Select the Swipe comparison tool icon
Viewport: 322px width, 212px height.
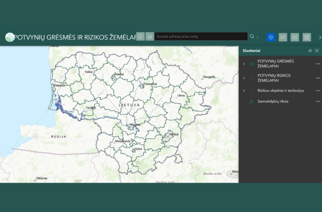[x=295, y=37]
